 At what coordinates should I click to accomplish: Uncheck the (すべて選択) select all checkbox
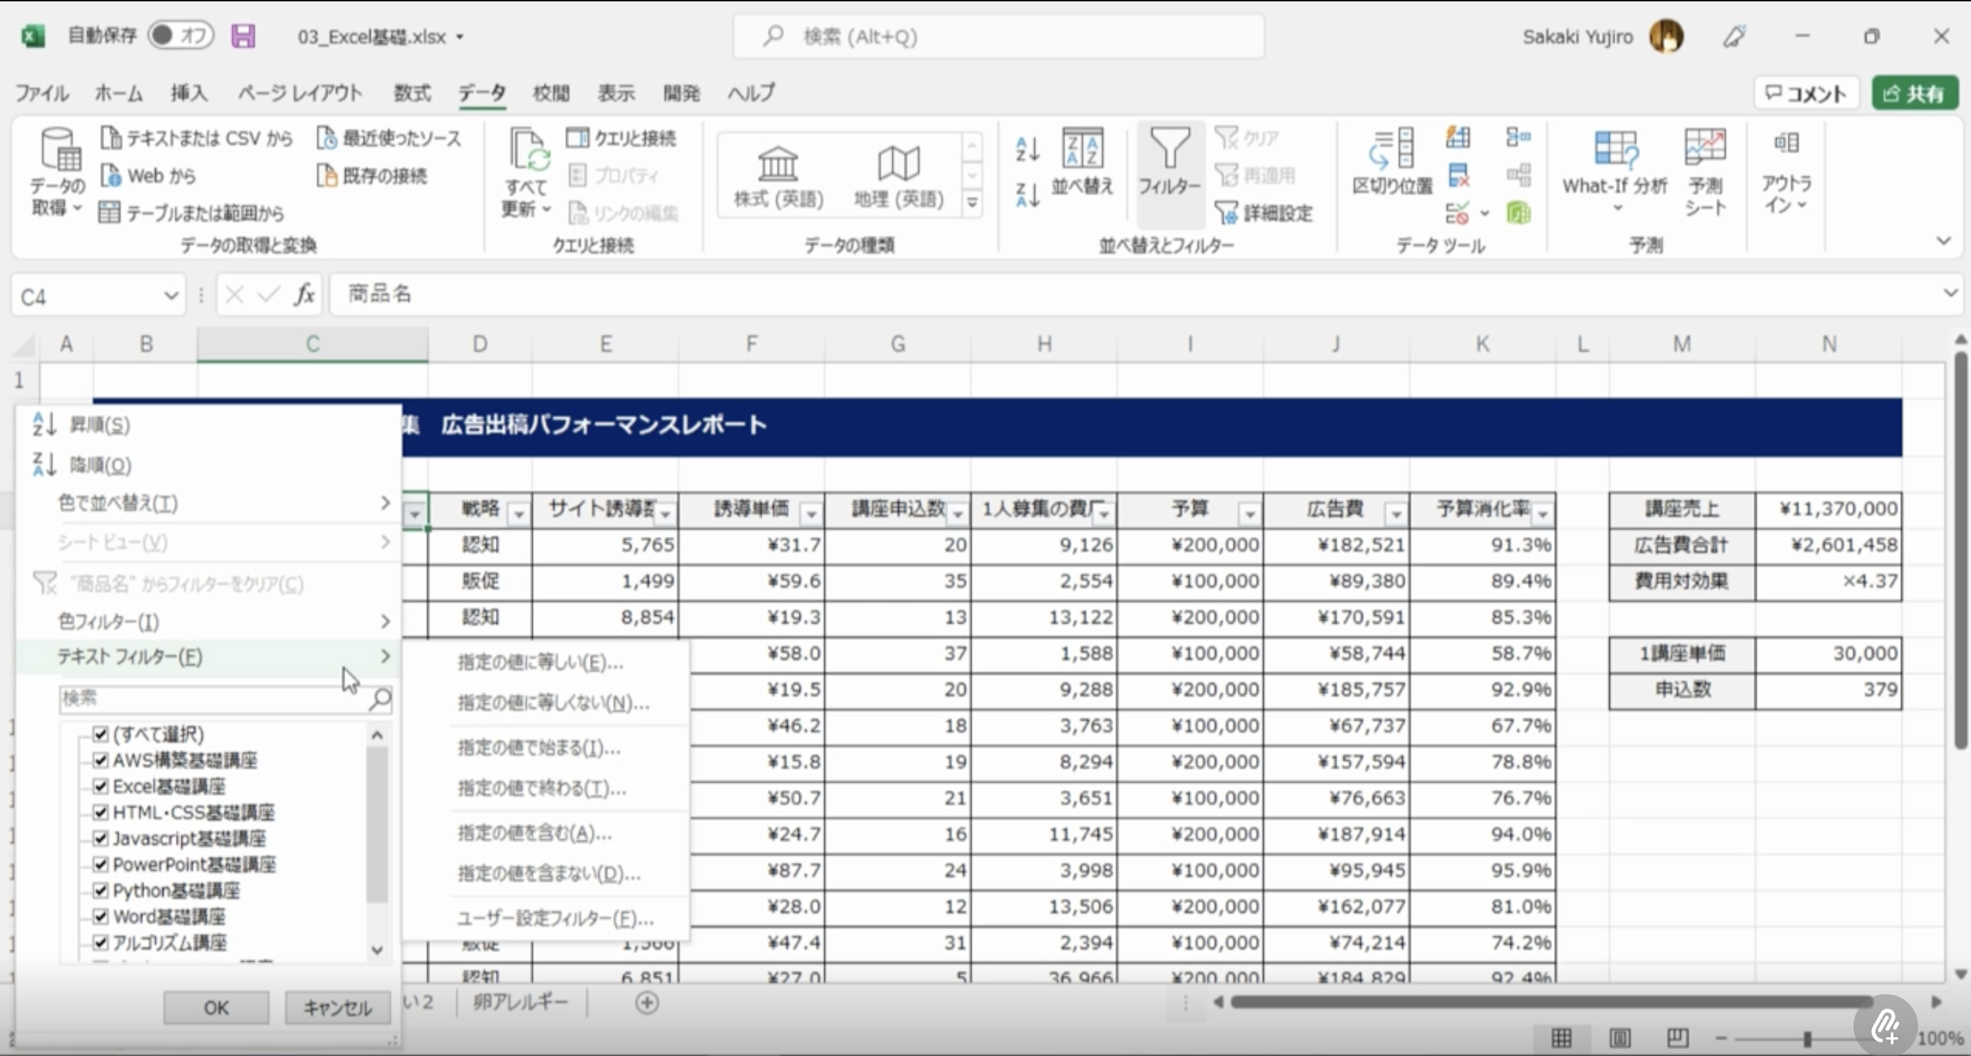[100, 734]
